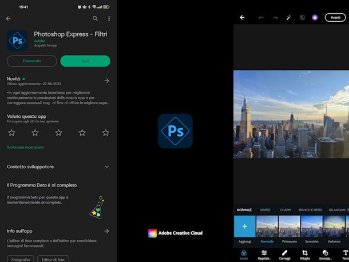Open the Testo text tool
The width and height of the screenshot is (349, 262).
pyautogui.click(x=346, y=255)
